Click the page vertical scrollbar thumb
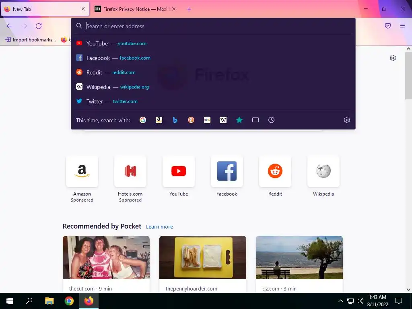Image resolution: width=412 pixels, height=309 pixels. coord(408,76)
